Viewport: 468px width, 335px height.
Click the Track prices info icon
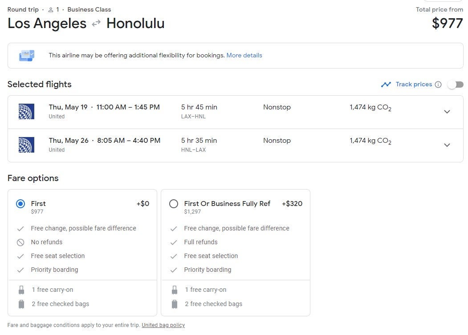[x=438, y=85]
